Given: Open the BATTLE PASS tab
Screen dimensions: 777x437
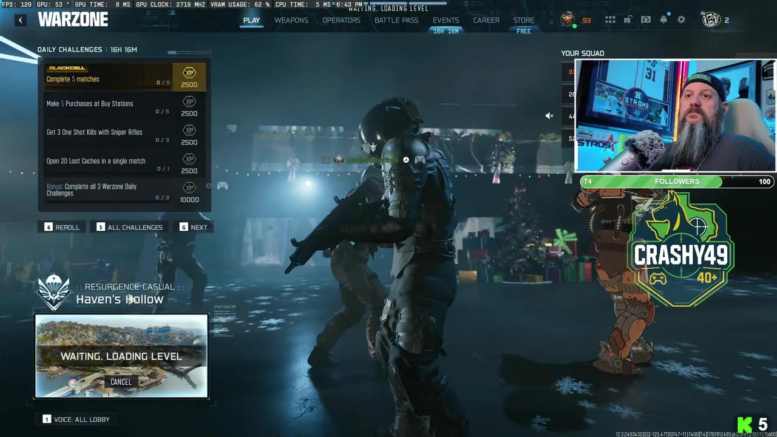Looking at the screenshot, I should coord(396,20).
